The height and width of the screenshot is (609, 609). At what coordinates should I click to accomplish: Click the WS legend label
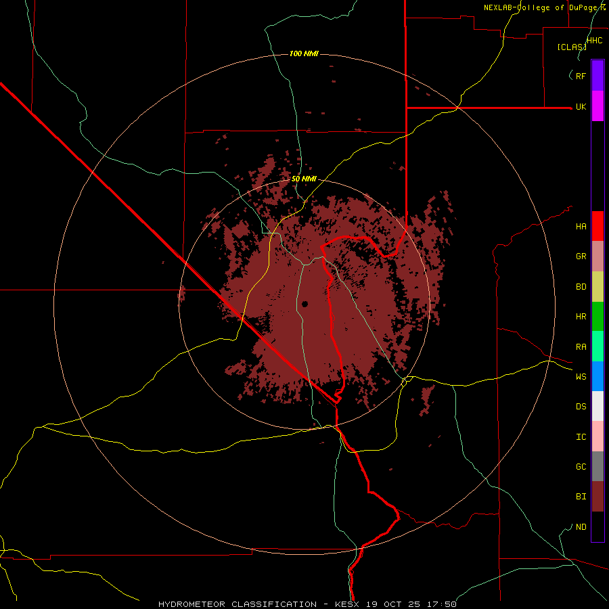pyautogui.click(x=581, y=377)
